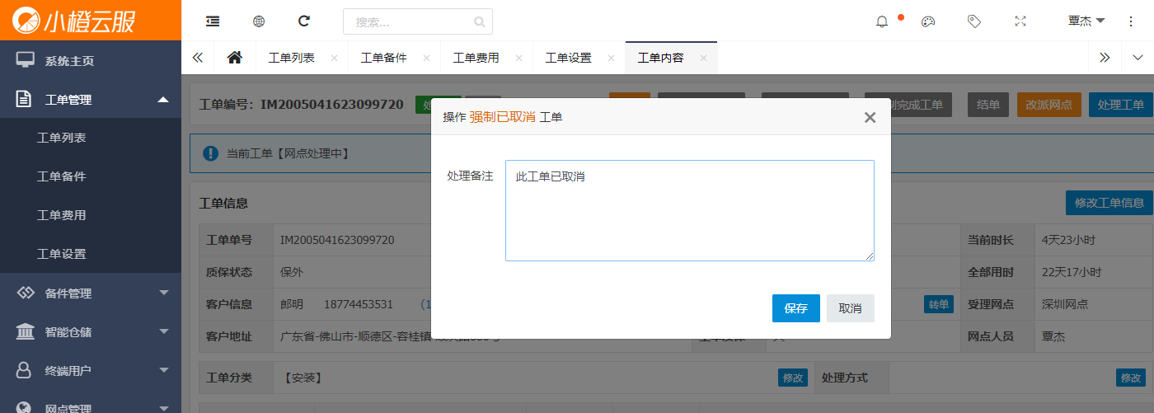
Task: Click the 系统主页 monitor icon
Action: (x=26, y=60)
